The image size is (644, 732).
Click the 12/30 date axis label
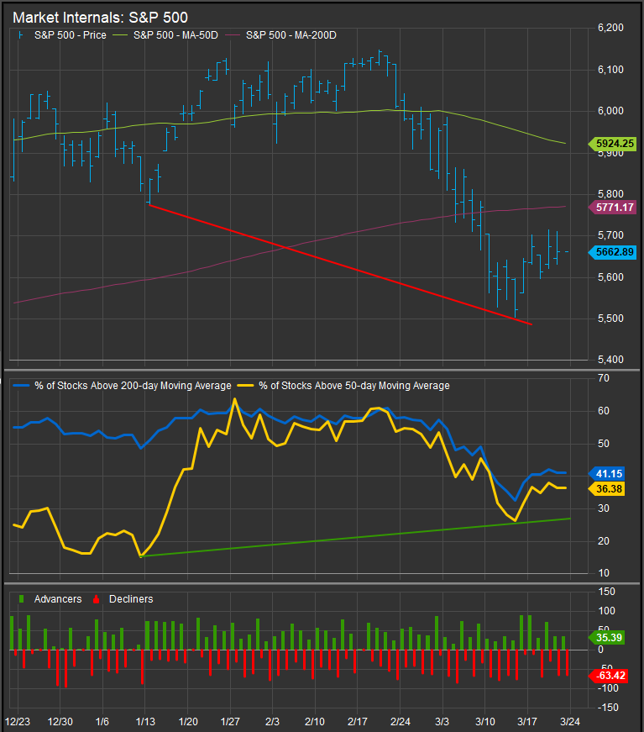(60, 722)
